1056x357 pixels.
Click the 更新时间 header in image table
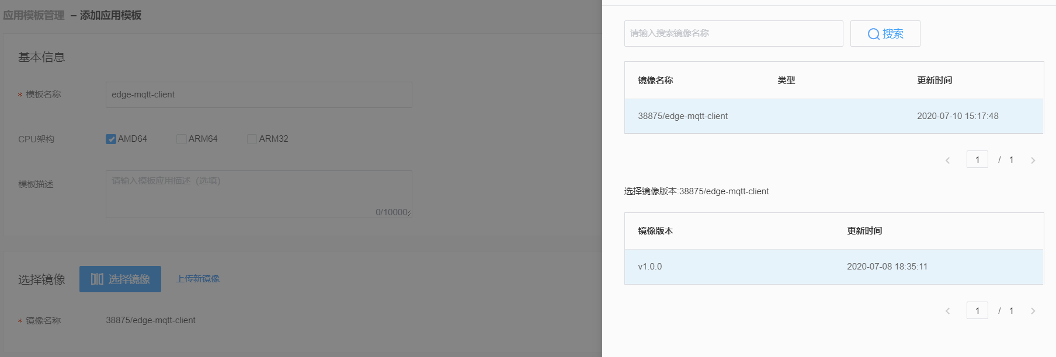pyautogui.click(x=935, y=80)
